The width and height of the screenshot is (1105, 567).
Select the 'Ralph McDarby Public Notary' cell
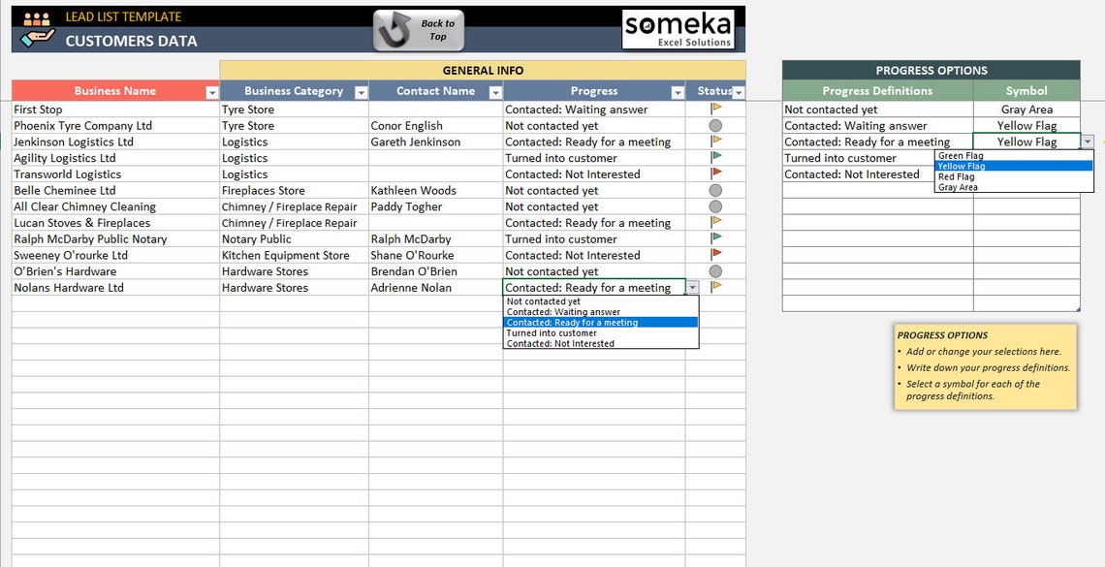115,238
